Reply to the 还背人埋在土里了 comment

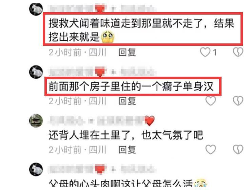[127, 150]
